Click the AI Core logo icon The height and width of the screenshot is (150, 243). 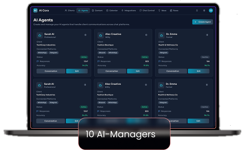(x=35, y=10)
